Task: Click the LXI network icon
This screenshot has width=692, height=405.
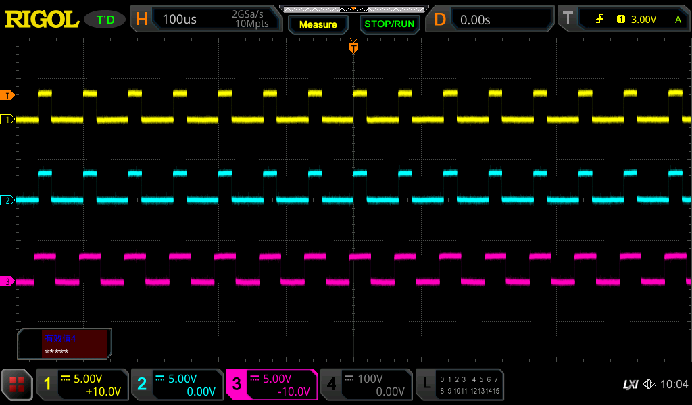Action: click(631, 385)
